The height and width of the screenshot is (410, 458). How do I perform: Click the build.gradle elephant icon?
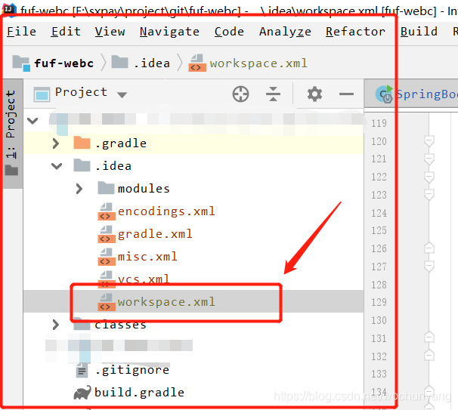coord(82,393)
